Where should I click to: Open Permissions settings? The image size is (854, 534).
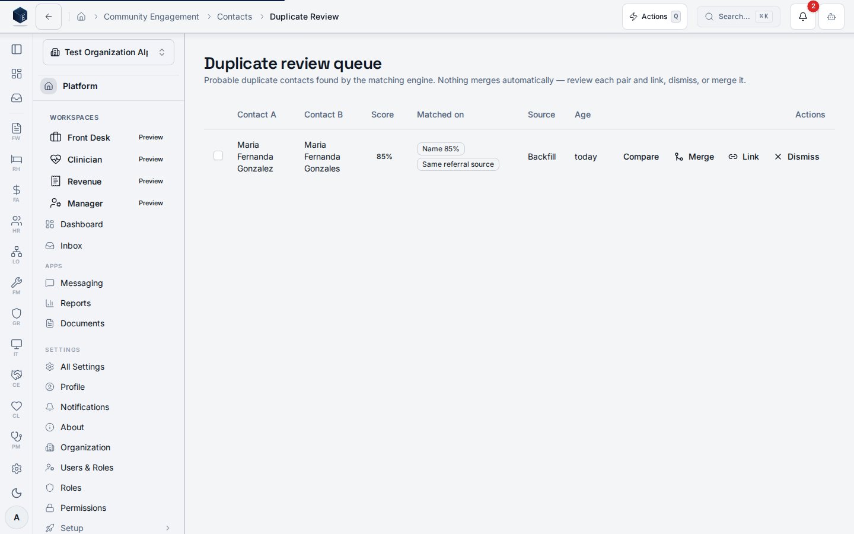109,508
